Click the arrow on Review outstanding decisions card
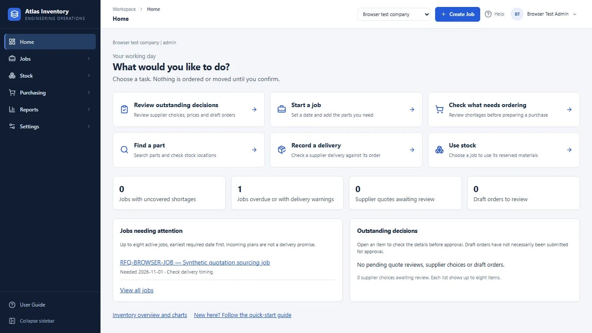592x333 pixels. coord(254,110)
